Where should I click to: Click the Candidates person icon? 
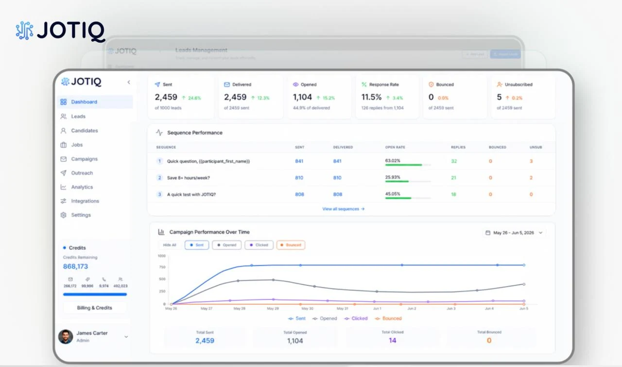pyautogui.click(x=63, y=131)
